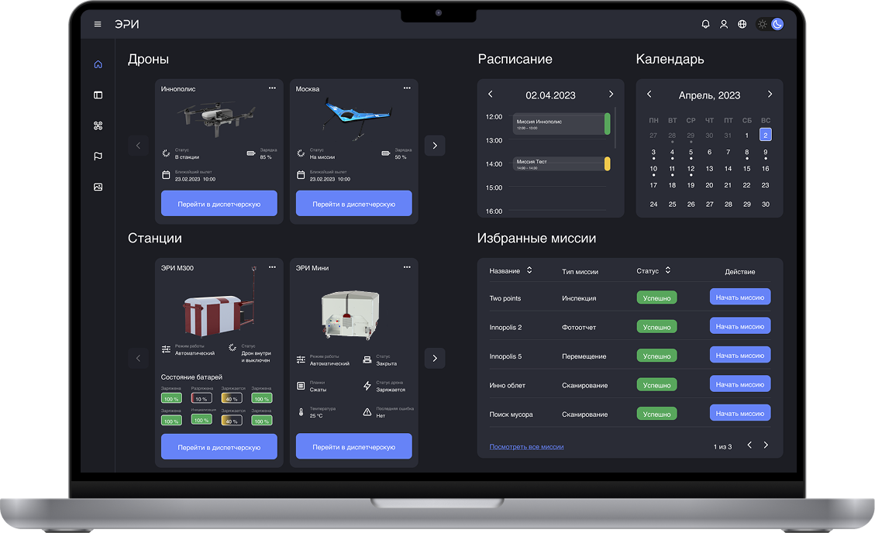This screenshot has height=533, width=875.
Task: Select the home icon in sidebar
Action: pos(98,64)
